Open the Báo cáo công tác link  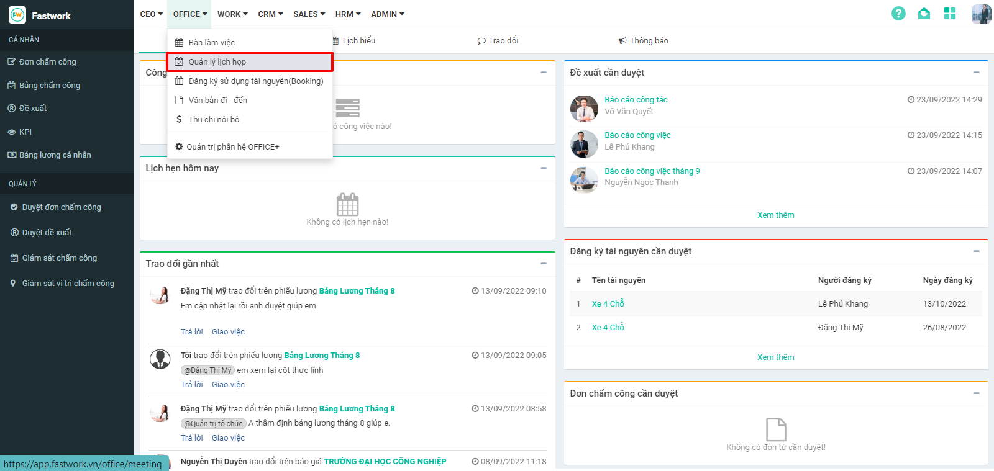(x=636, y=100)
